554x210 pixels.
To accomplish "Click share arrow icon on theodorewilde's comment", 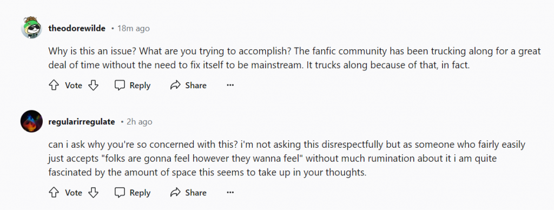I will pos(175,85).
